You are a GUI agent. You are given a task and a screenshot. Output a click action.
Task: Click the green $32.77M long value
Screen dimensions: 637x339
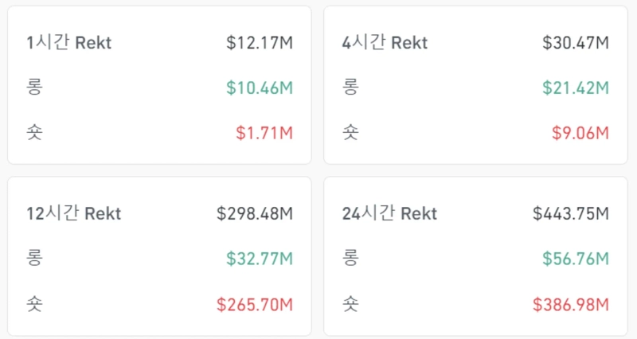point(260,258)
